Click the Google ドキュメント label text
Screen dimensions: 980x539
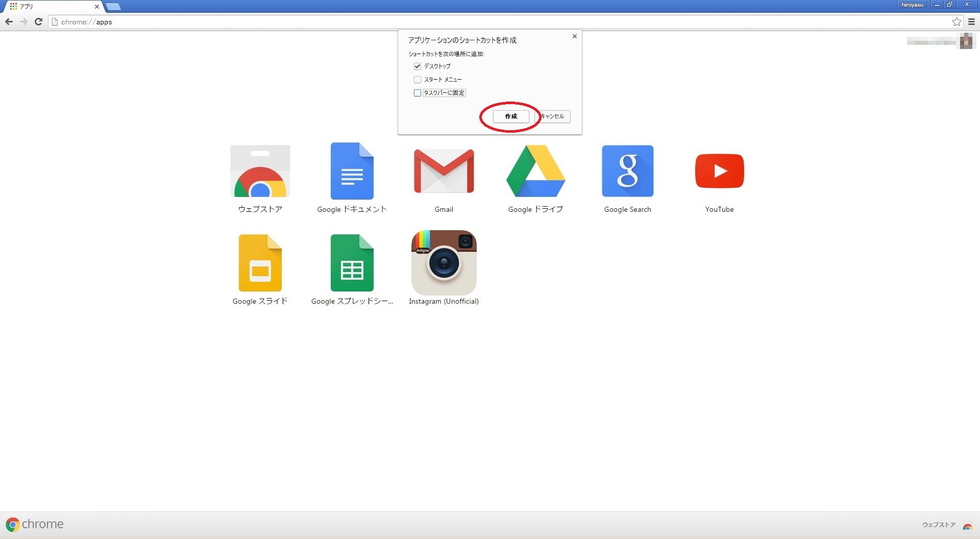352,209
